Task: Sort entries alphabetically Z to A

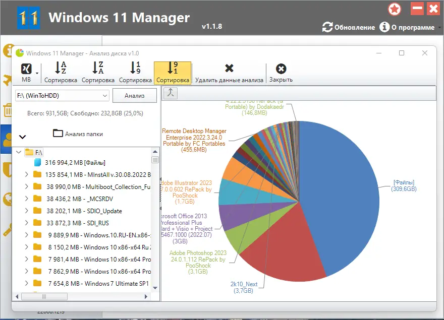Action: click(98, 73)
